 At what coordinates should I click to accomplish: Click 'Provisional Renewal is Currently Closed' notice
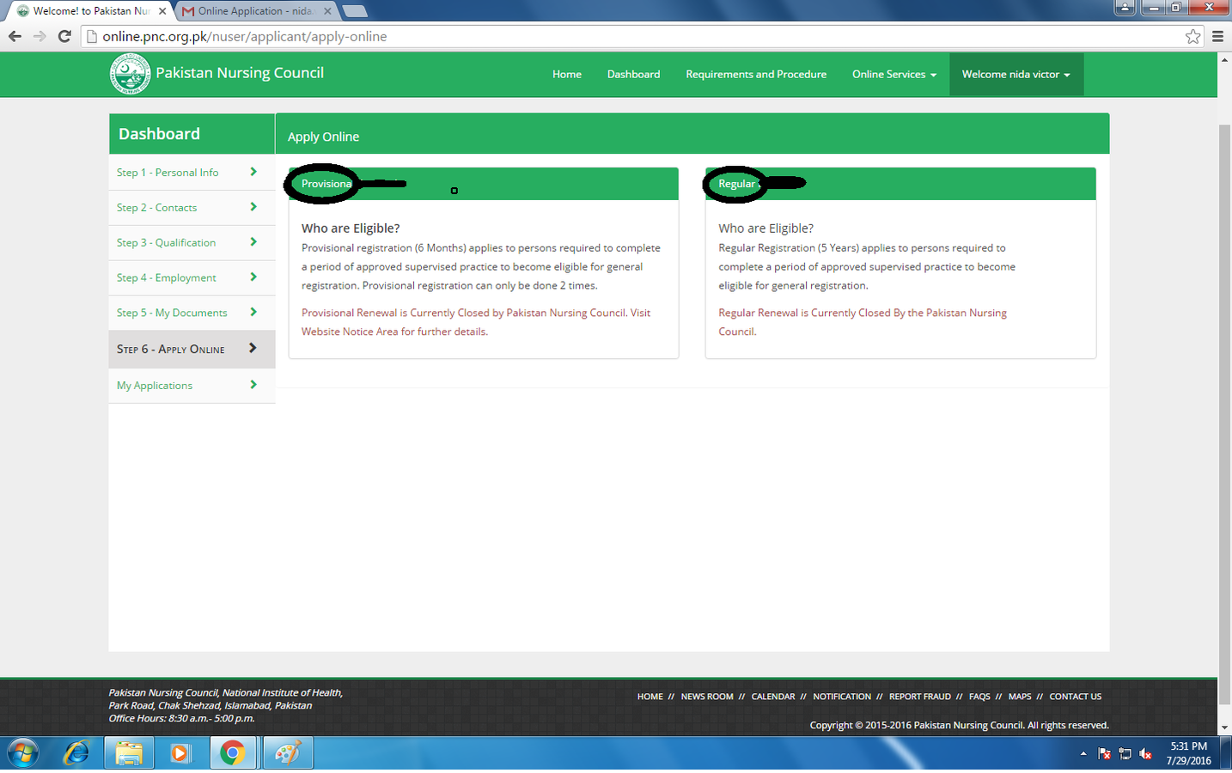point(476,322)
